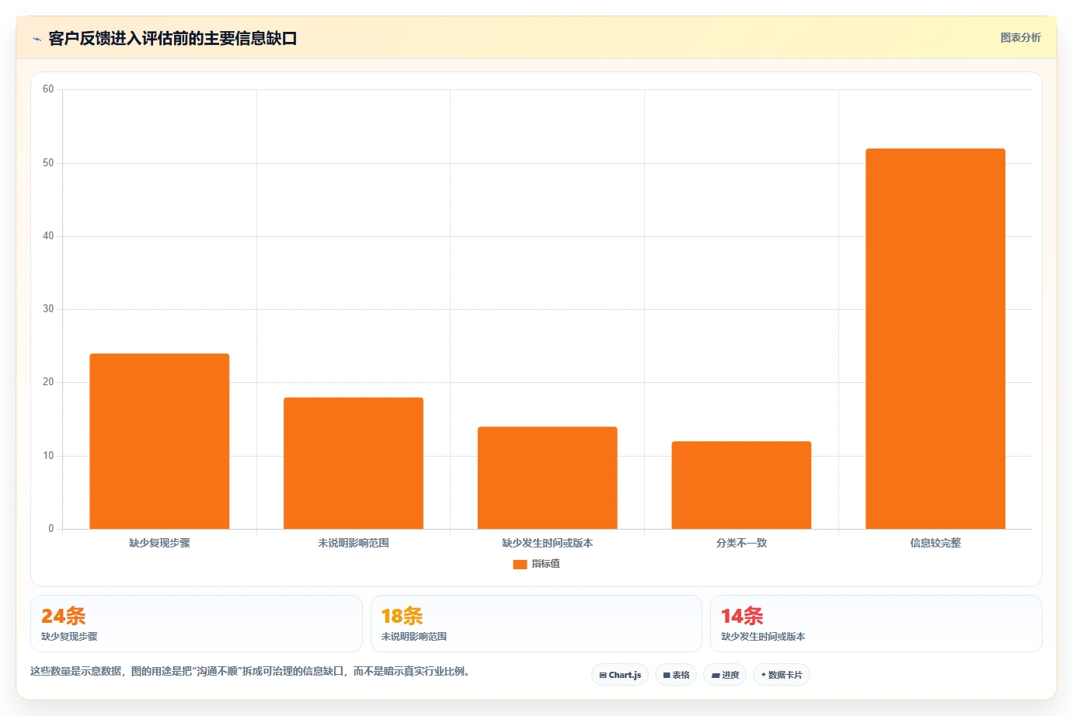Click the 分类不一致 bar in chart
Viewport: 1073px width, 716px height.
click(x=741, y=485)
